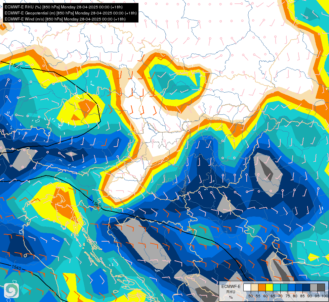Screen dimensions: 329x302
Task: Click the legend value 60
Action: (x=265, y=296)
